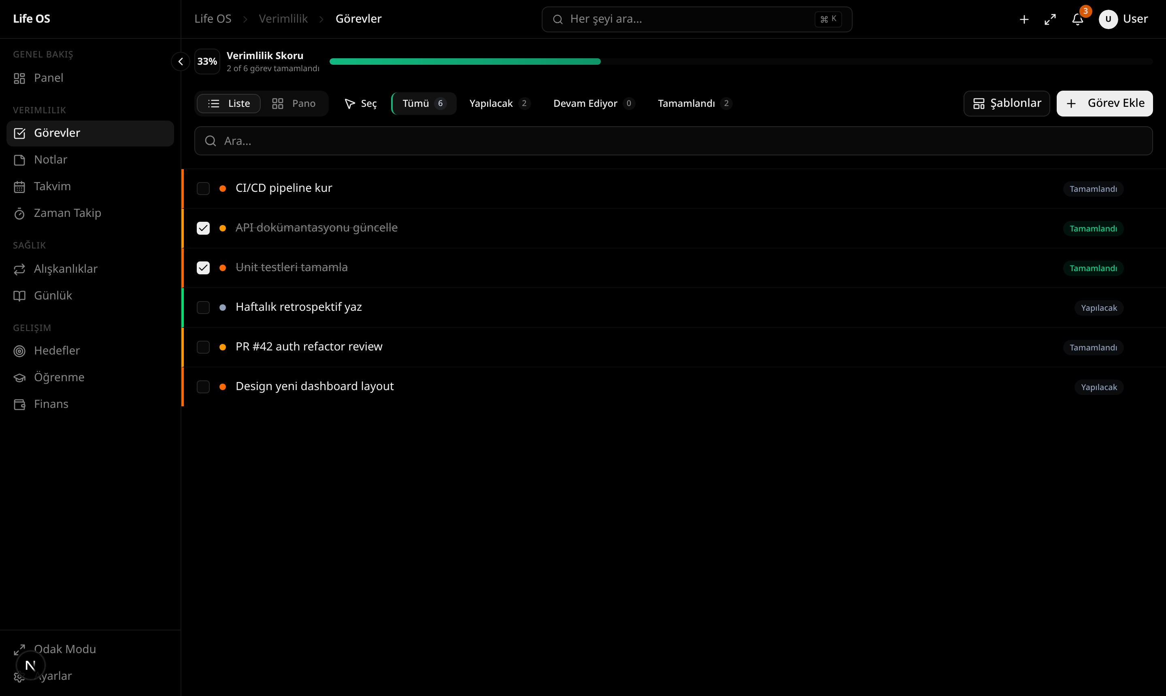Click the Görevler checkbox icon in sidebar

tap(19, 133)
